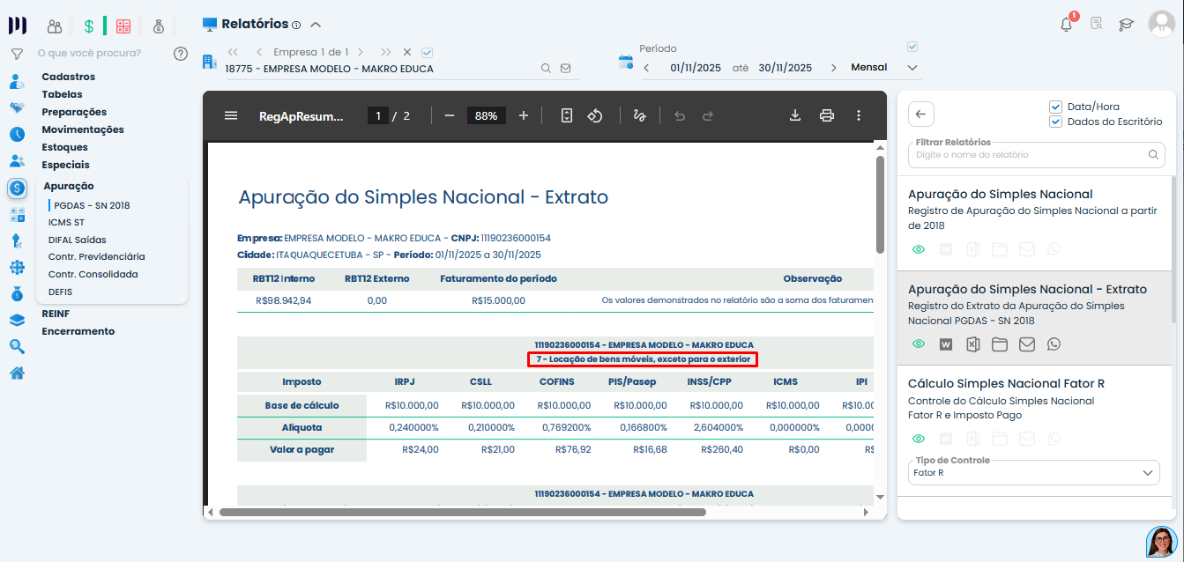Go to previous period arrow
The height and width of the screenshot is (562, 1184).
click(646, 68)
